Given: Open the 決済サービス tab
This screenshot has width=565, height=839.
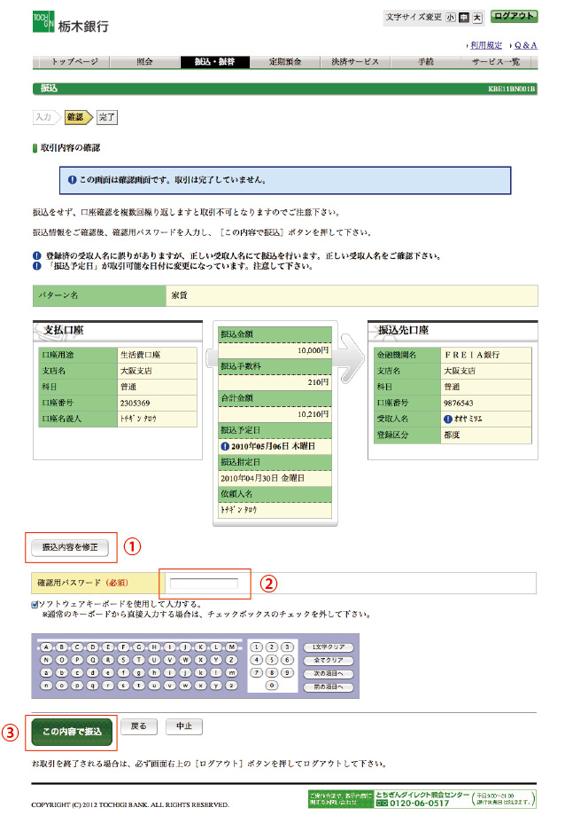Looking at the screenshot, I should pyautogui.click(x=355, y=61).
